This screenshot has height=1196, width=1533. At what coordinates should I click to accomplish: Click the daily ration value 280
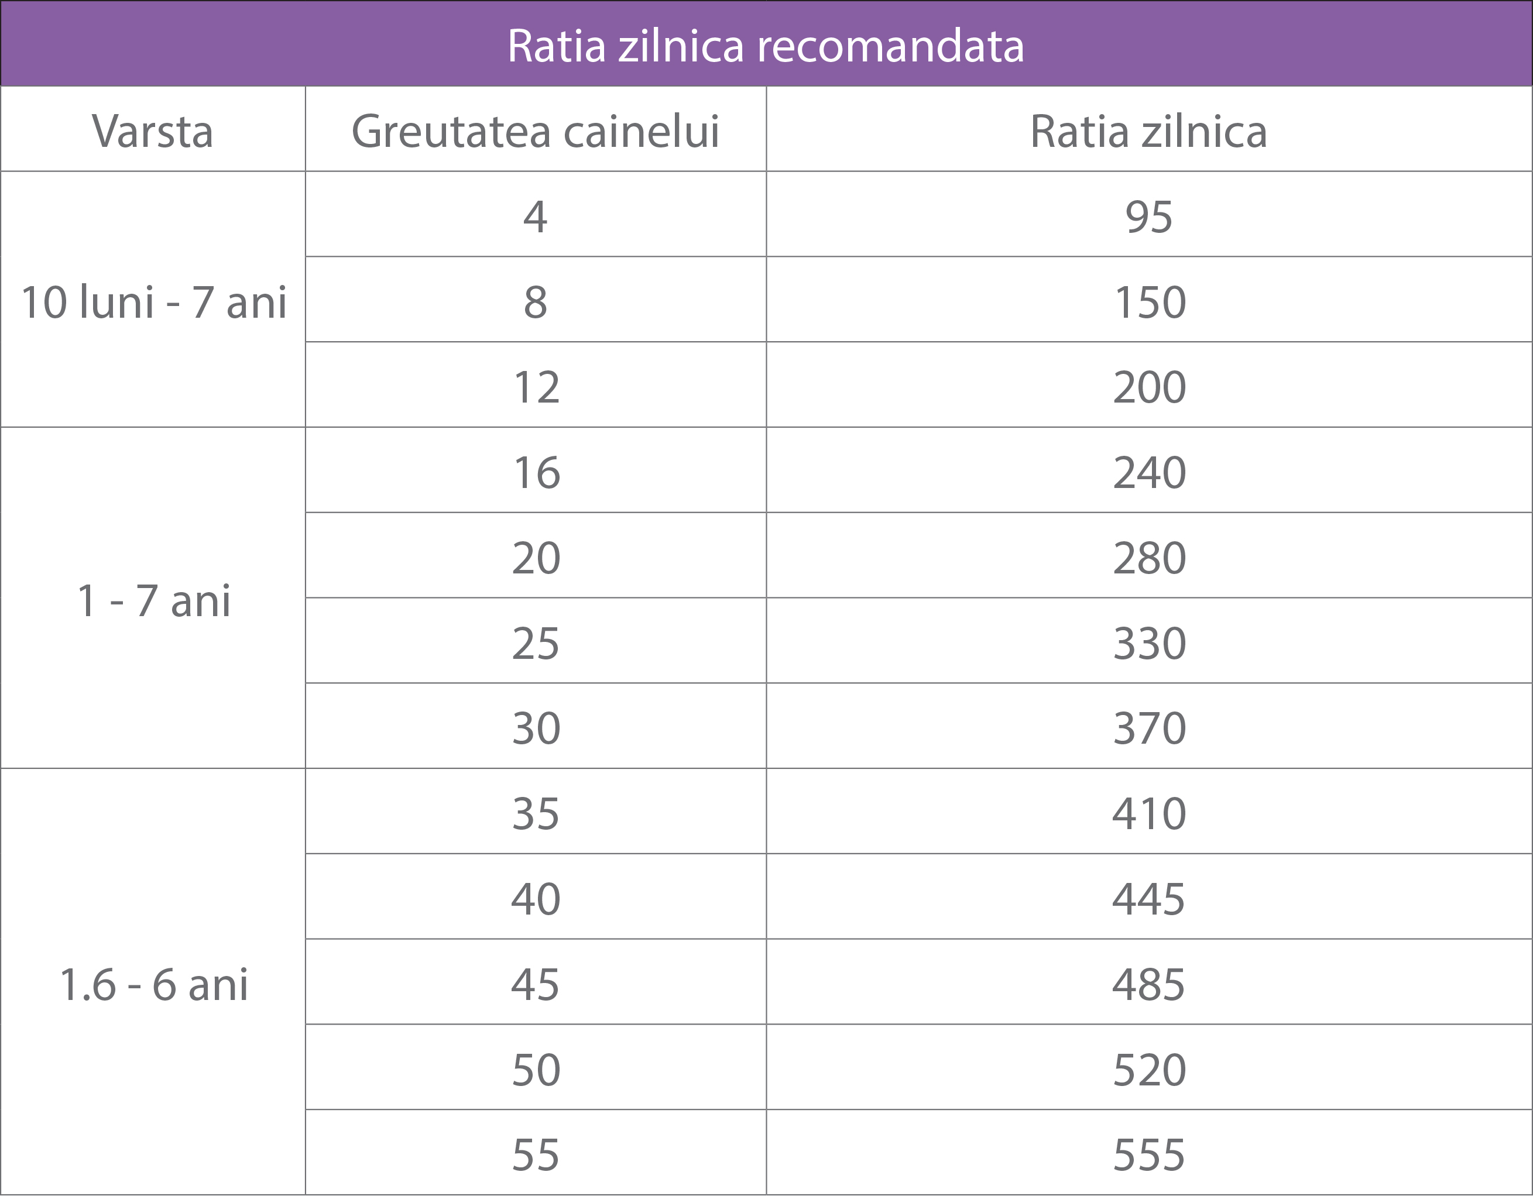point(1149,555)
